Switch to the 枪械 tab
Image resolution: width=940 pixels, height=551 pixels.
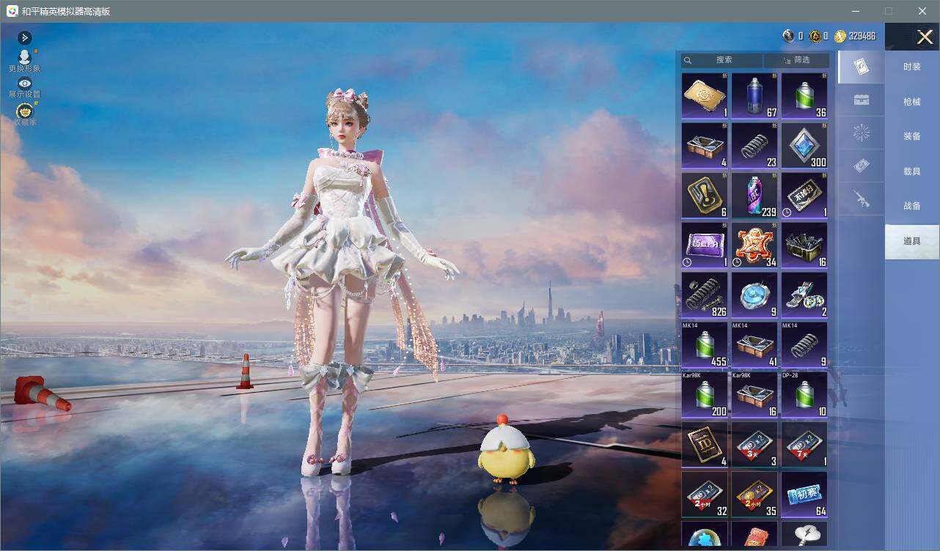coord(912,102)
